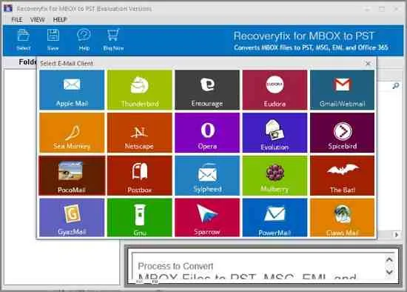Screen dimensions: 407x292
Task: Click the Save toolbar icon
Action: pos(53,40)
